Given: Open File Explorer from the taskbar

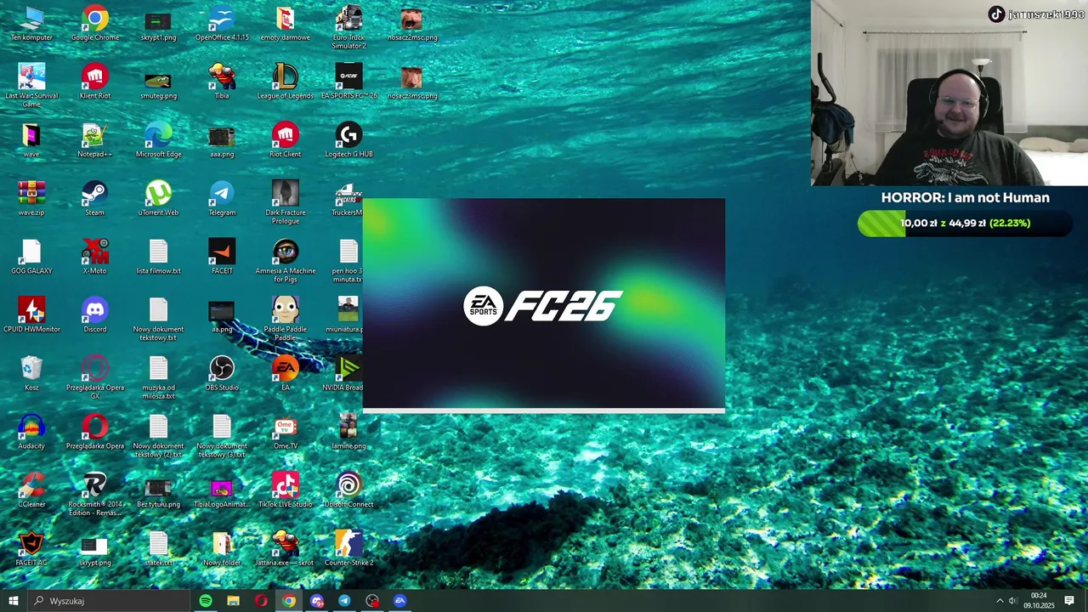Looking at the screenshot, I should [x=233, y=601].
